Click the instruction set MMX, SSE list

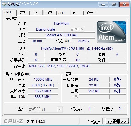click(x=77, y=66)
